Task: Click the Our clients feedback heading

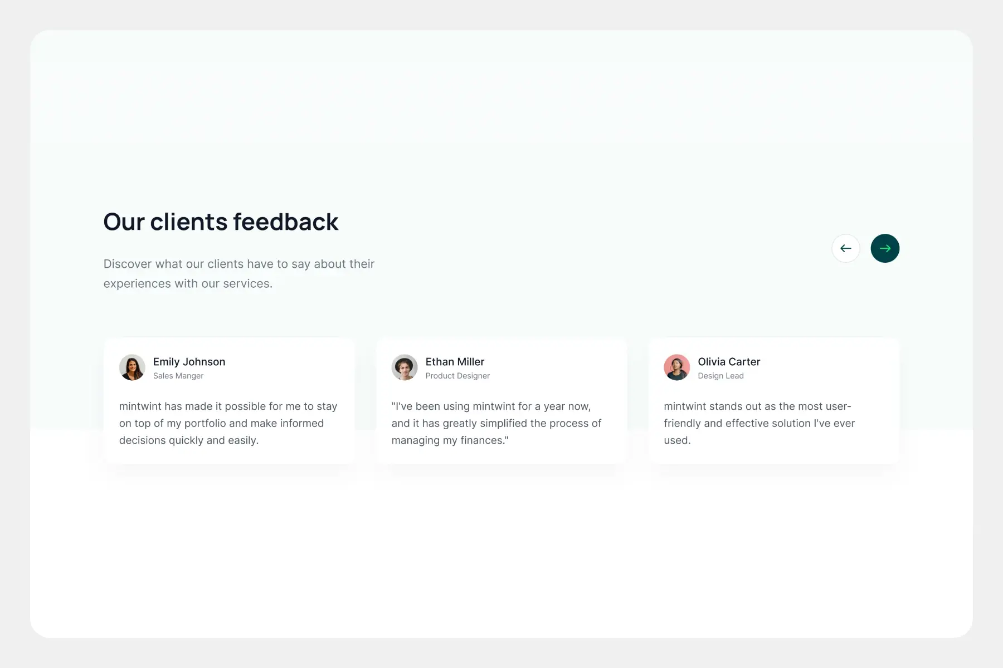Action: 221,222
